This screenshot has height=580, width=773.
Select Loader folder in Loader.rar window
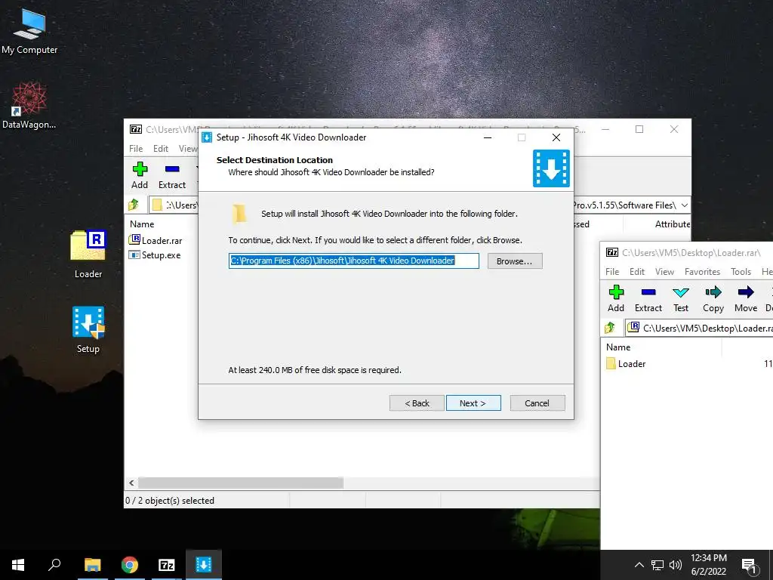[x=626, y=363]
